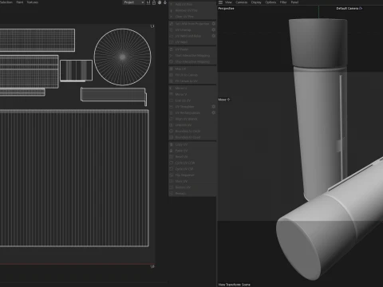This screenshot has height=287, width=383.
Task: Click the UV Peeler icon
Action: [172, 49]
